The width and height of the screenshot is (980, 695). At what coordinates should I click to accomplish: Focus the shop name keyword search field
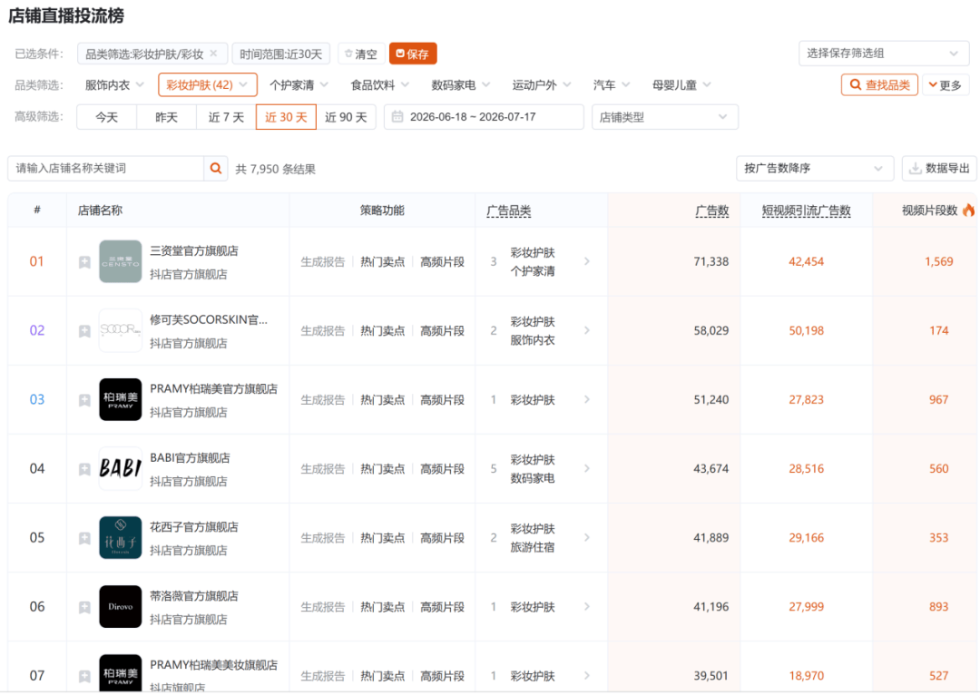click(x=106, y=168)
